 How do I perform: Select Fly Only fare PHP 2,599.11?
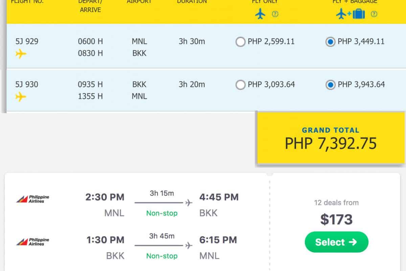240,42
